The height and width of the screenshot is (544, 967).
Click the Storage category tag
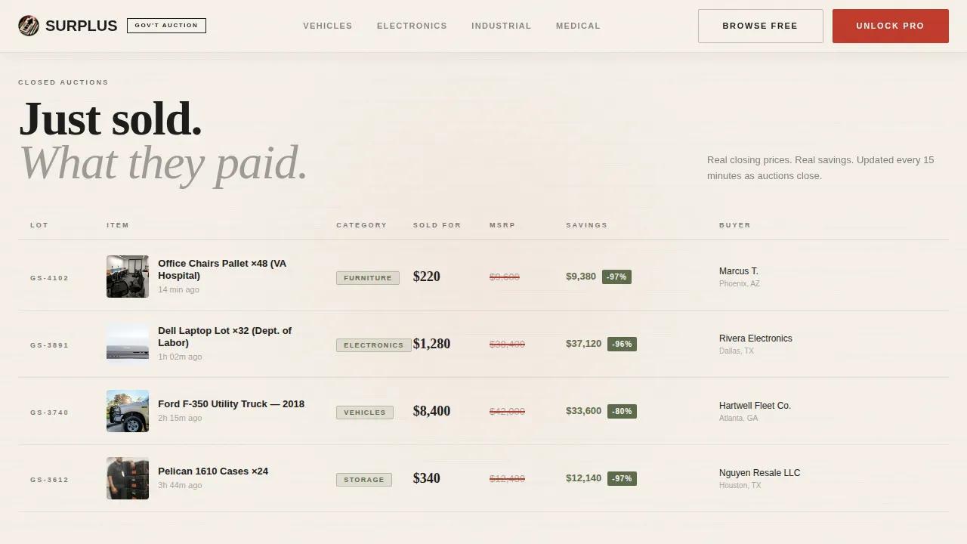coord(364,480)
